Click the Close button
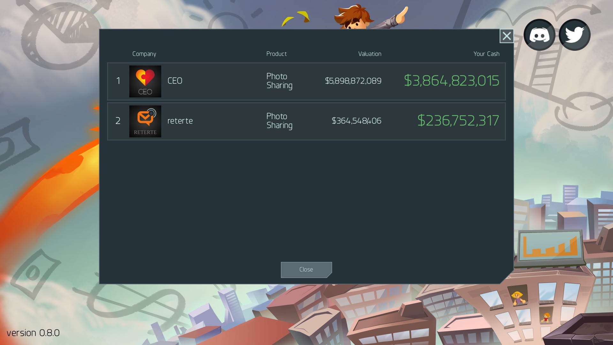This screenshot has width=613, height=345. pos(306,270)
